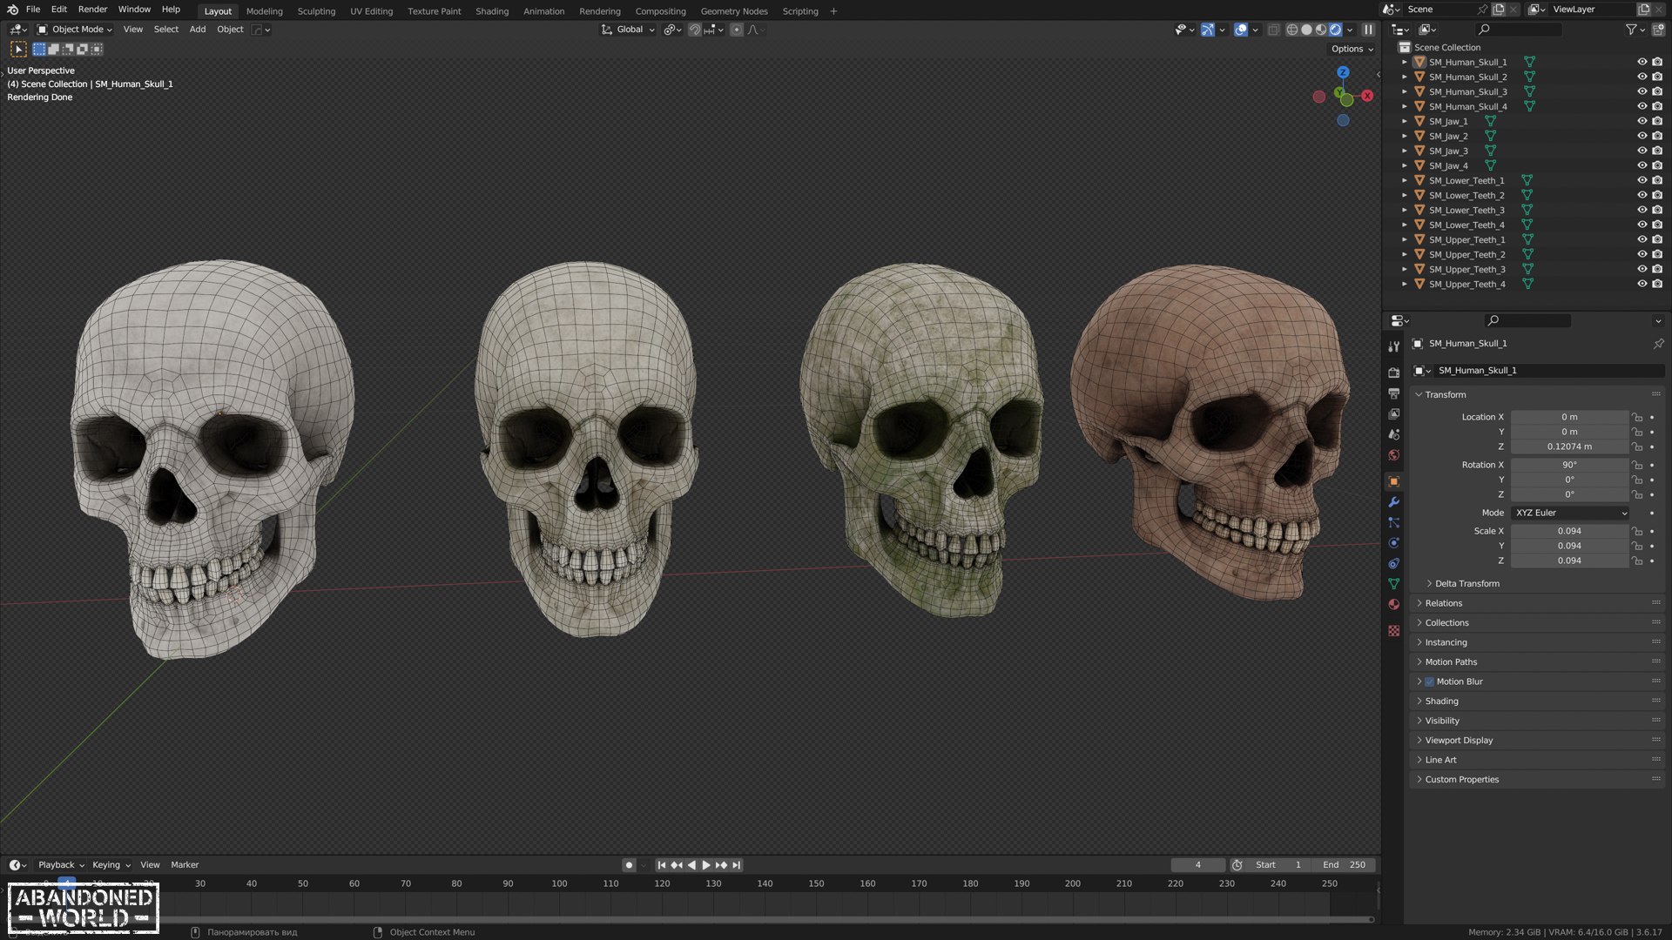The width and height of the screenshot is (1672, 940).
Task: Open viewport Options popover
Action: tap(1352, 49)
